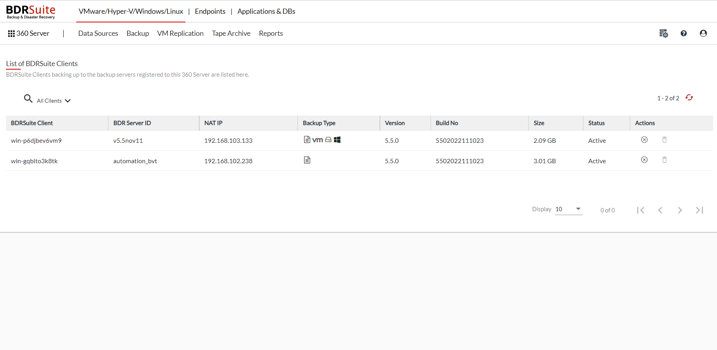Image resolution: width=717 pixels, height=350 pixels.
Task: Delete client win-gqbito3k8tk
Action: (x=664, y=160)
